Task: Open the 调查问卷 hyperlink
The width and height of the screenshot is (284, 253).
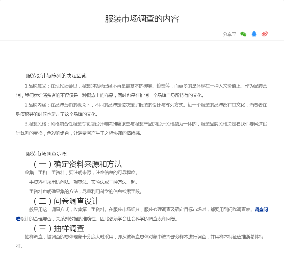Action: click(x=261, y=209)
